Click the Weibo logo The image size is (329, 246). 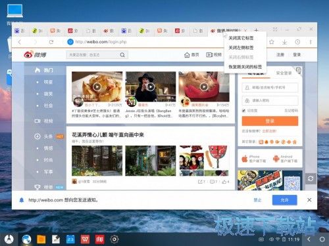(35, 54)
